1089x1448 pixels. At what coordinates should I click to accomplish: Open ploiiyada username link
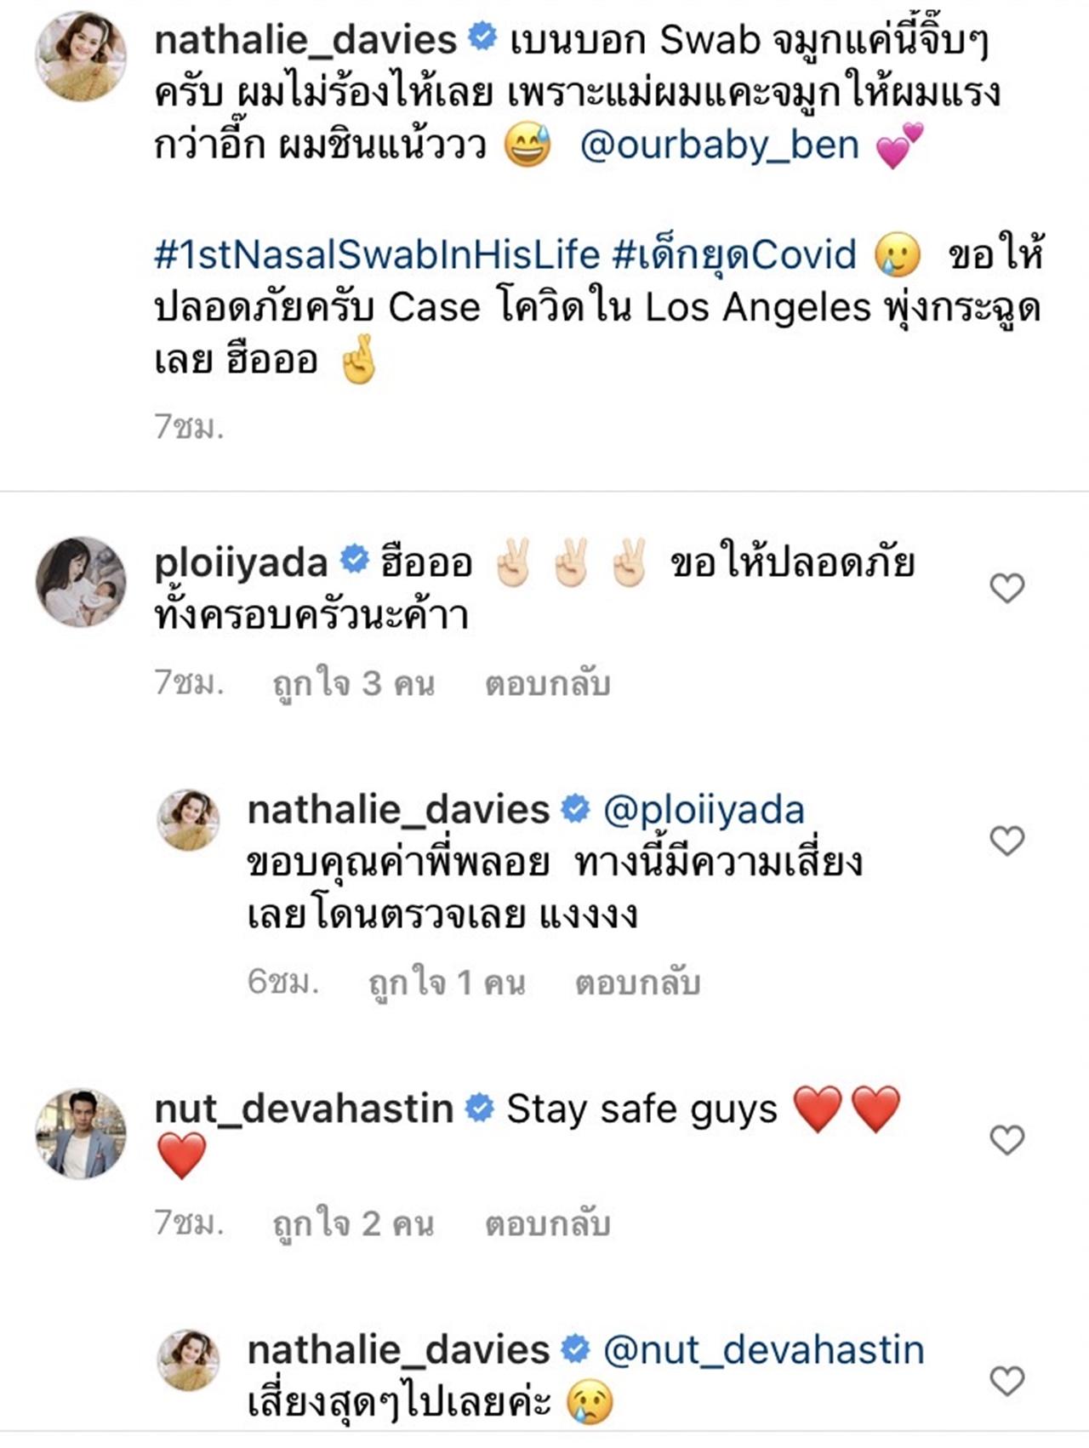241,563
